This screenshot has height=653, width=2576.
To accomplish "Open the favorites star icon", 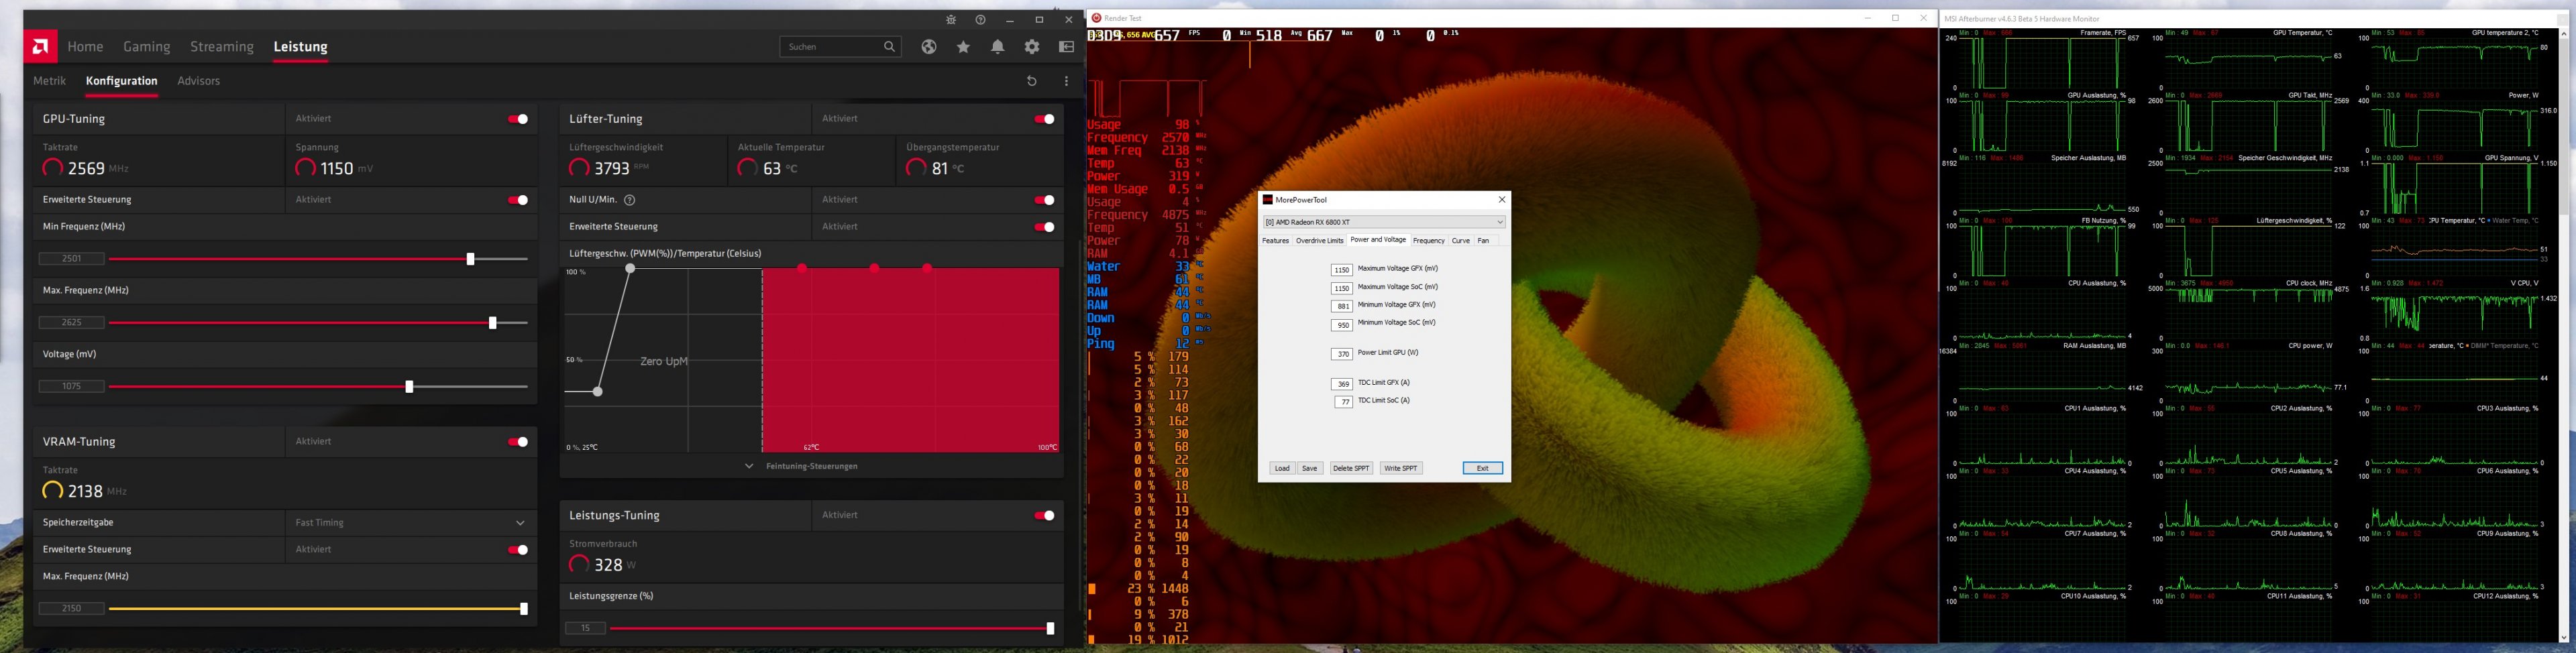I will (x=963, y=47).
